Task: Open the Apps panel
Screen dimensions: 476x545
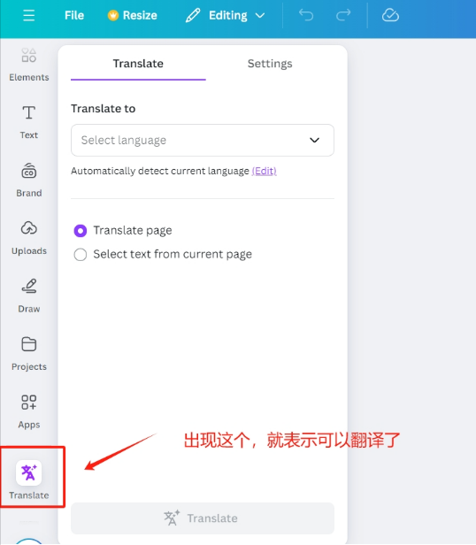Action: 29,412
